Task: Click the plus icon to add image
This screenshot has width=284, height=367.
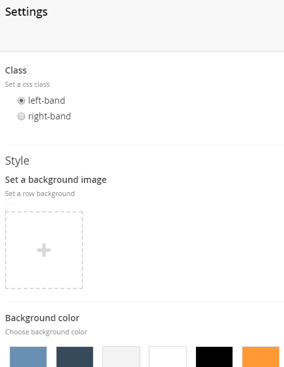Action: pos(44,250)
